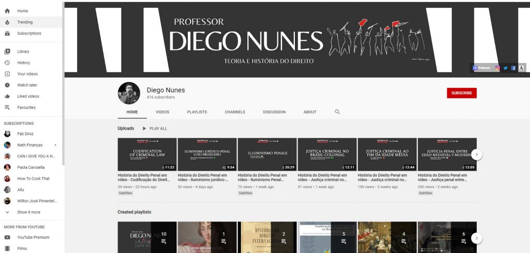Click the 416 subscribers text
530x253 pixels.
pos(160,97)
